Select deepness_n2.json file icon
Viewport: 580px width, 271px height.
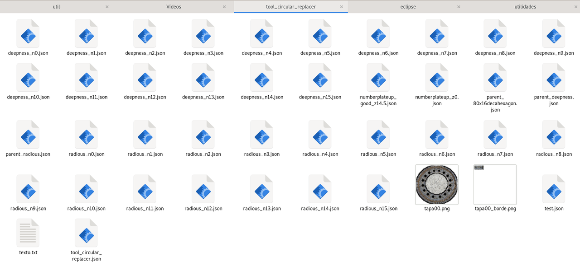click(145, 33)
